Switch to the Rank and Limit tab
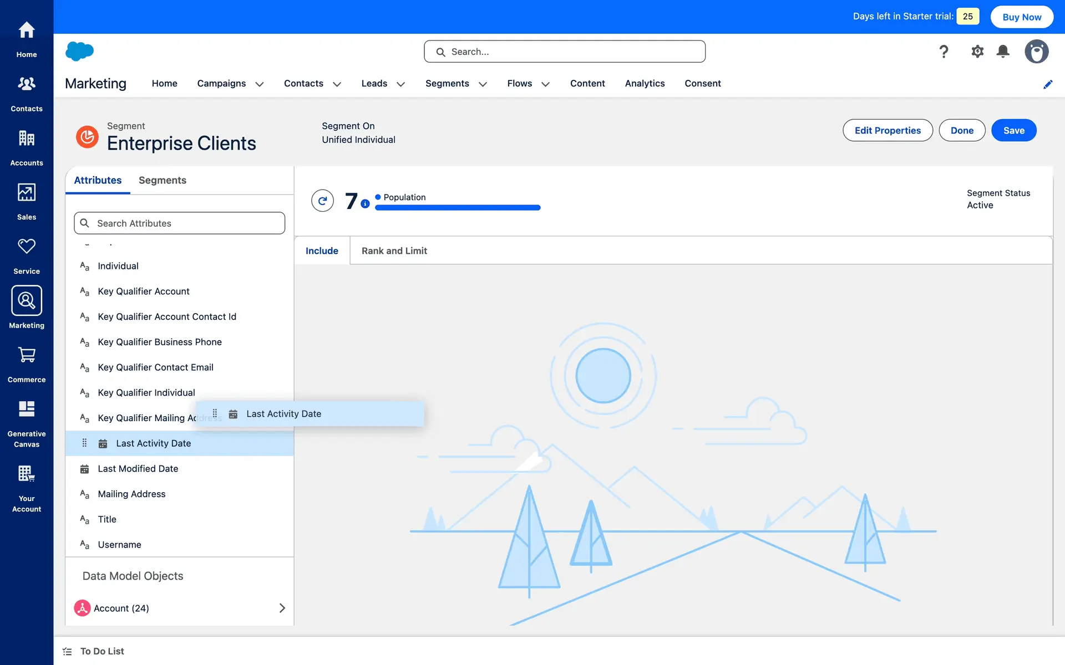The width and height of the screenshot is (1065, 665). click(394, 251)
